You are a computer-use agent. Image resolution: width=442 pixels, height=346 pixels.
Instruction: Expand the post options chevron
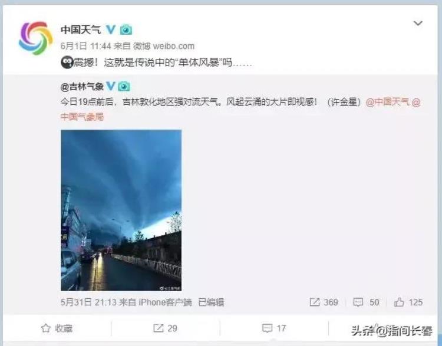pos(418,23)
